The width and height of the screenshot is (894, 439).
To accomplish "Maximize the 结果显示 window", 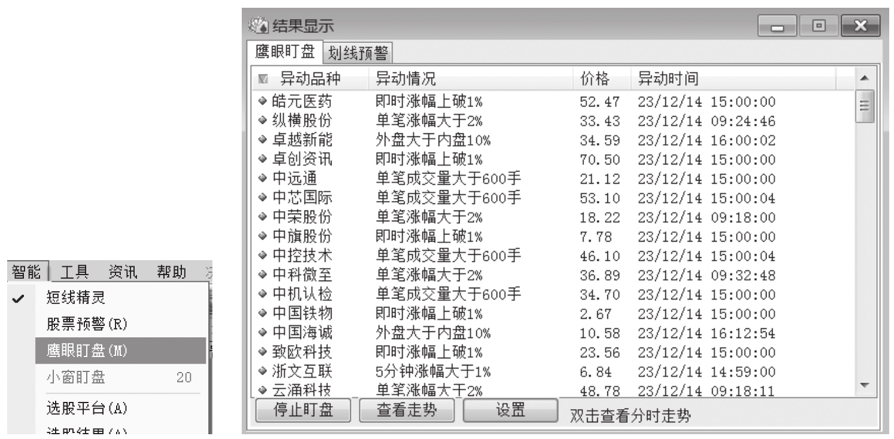I will [818, 26].
